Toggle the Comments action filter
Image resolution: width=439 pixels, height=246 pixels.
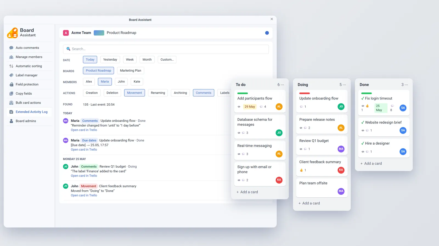204,93
